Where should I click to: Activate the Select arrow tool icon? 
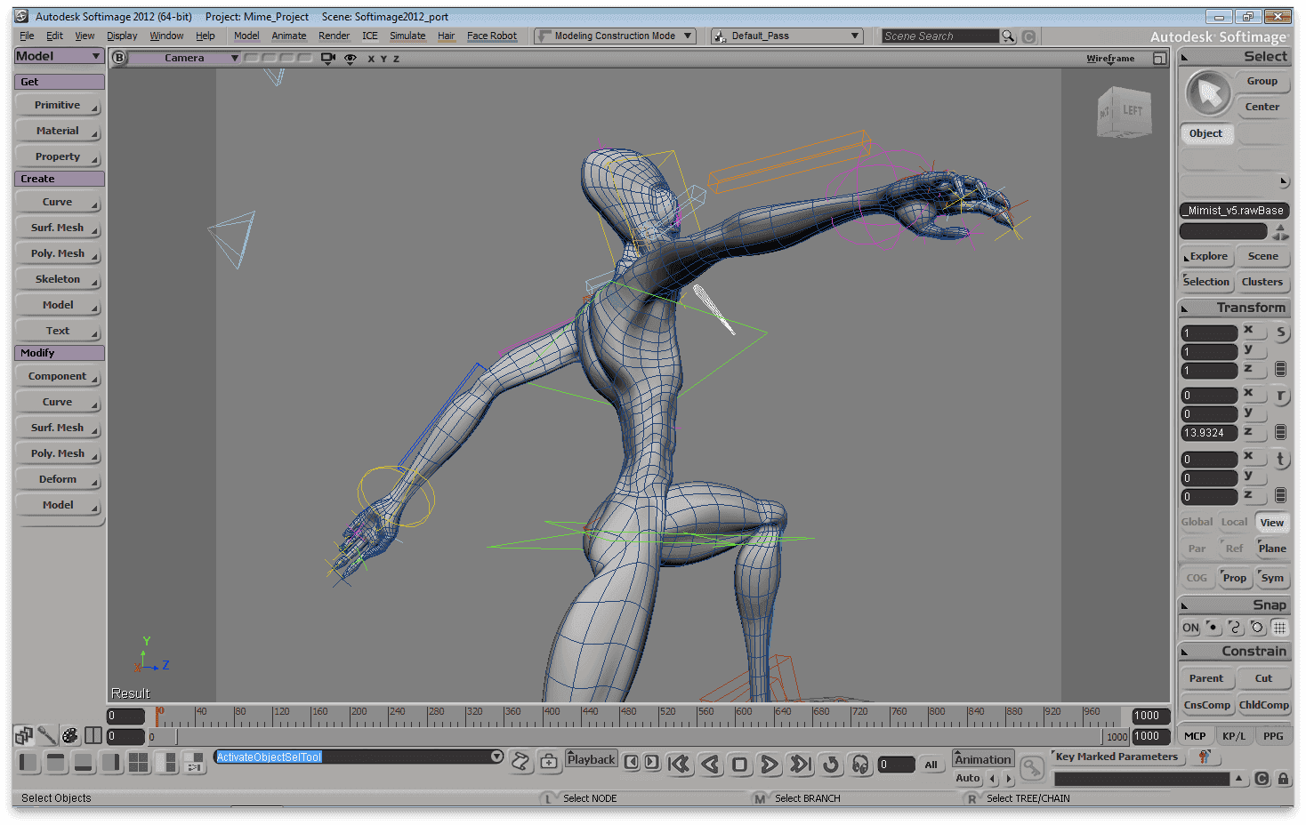click(x=1208, y=93)
